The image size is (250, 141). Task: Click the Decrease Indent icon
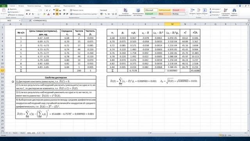coord(64,14)
